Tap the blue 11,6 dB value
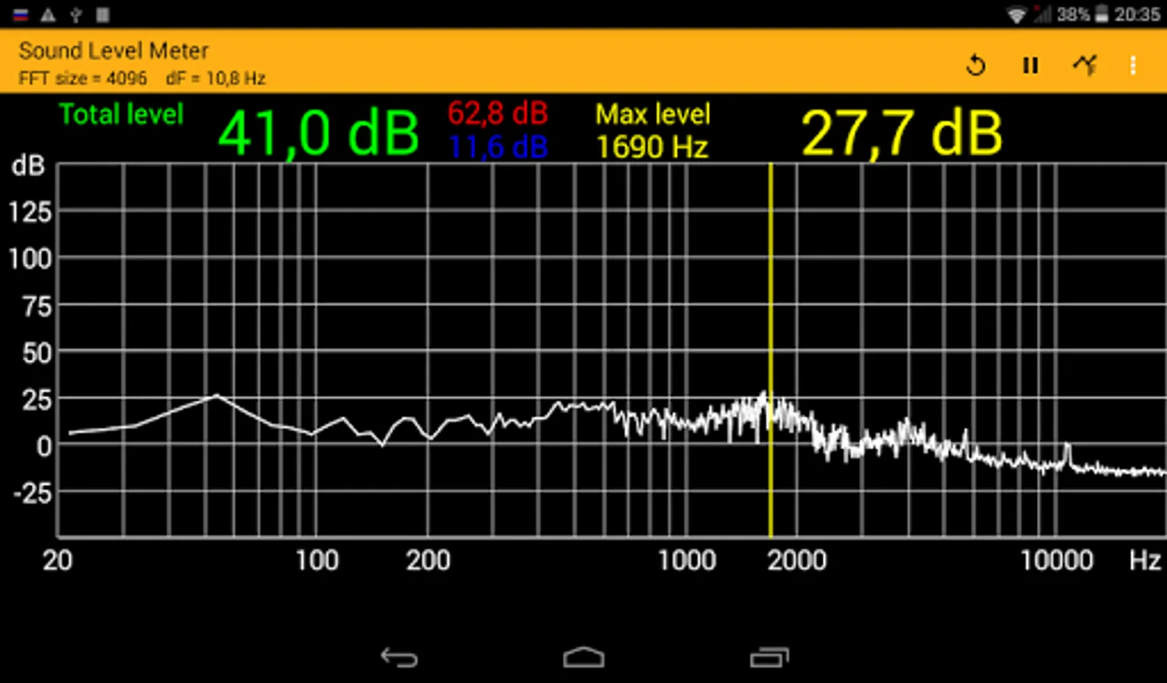 (498, 146)
